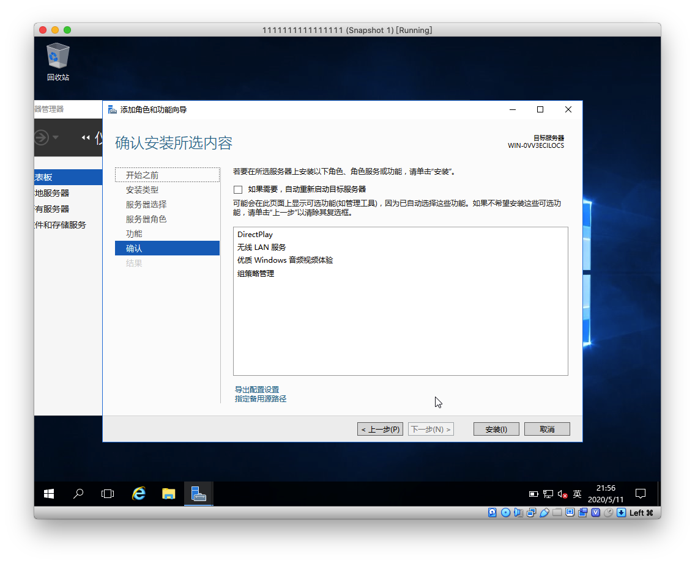Open the notification center icon

coord(641,494)
